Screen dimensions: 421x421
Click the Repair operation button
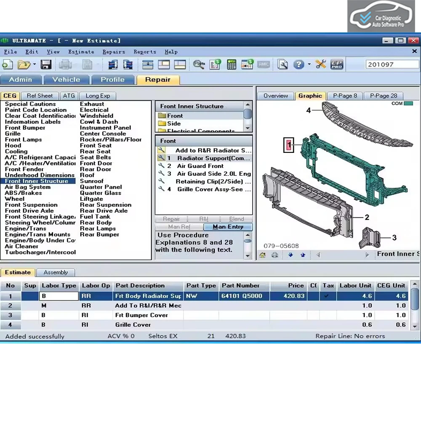(x=171, y=219)
